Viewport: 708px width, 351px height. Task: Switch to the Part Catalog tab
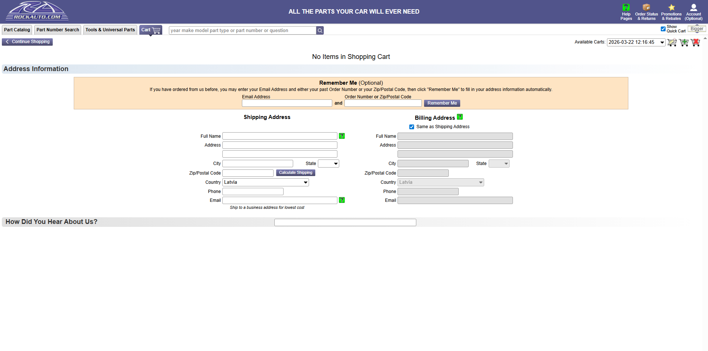[17, 30]
